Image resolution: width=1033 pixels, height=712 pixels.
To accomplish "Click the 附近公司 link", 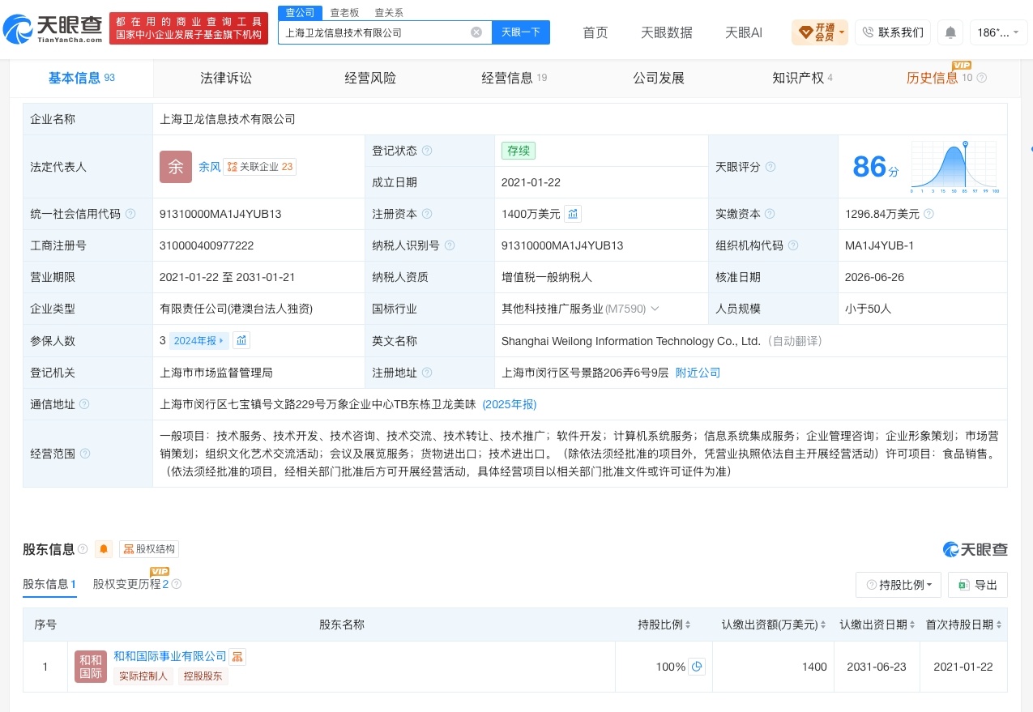I will [x=698, y=373].
